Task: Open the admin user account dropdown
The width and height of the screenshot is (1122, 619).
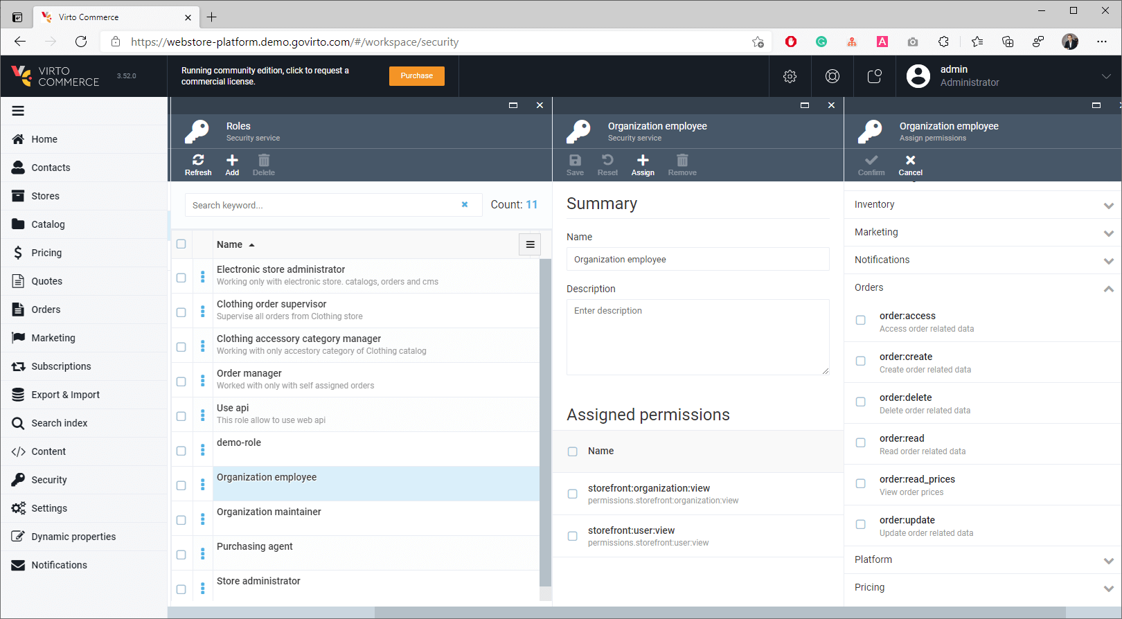Action: tap(1105, 76)
